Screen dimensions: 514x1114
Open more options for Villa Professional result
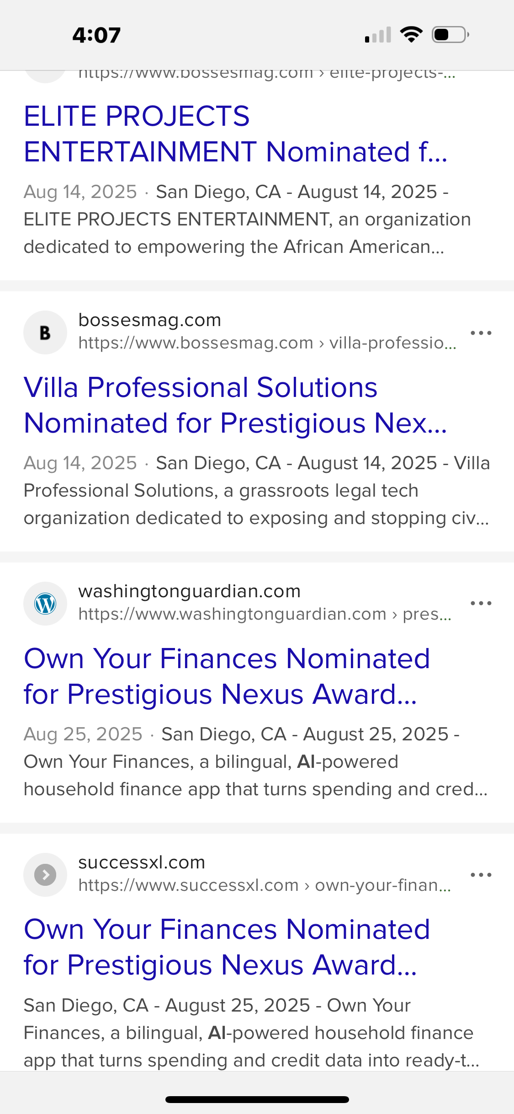pyautogui.click(x=481, y=333)
